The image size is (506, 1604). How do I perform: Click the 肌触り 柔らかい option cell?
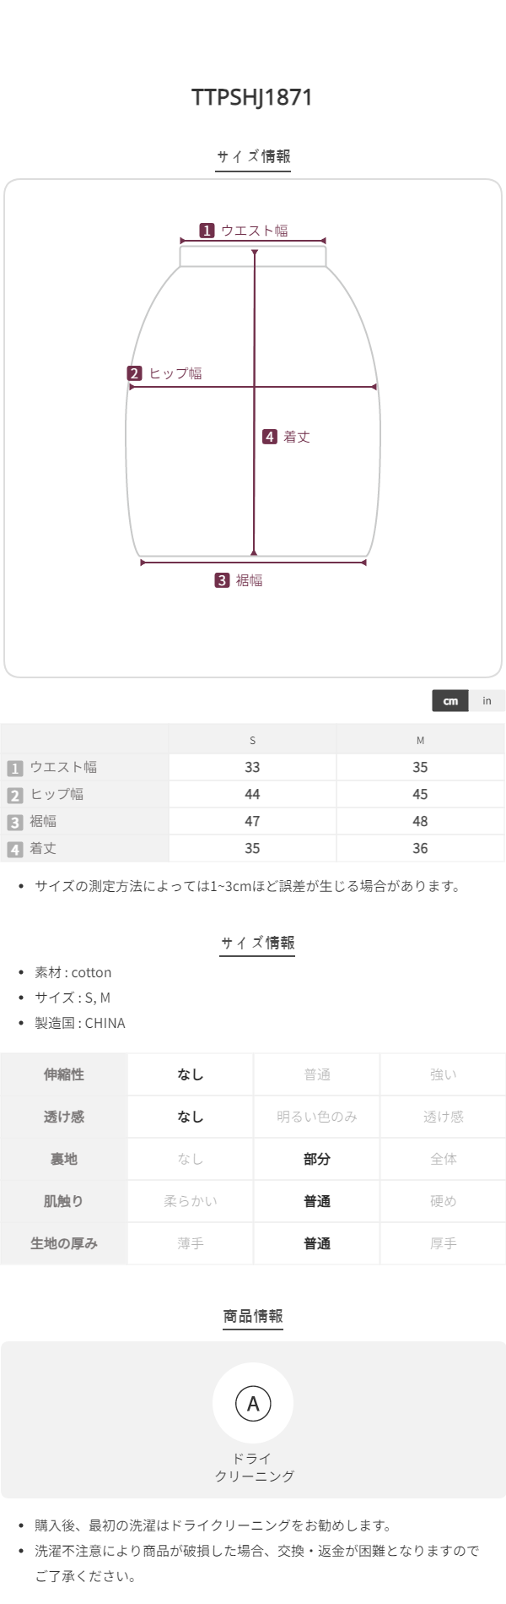[x=191, y=1201]
